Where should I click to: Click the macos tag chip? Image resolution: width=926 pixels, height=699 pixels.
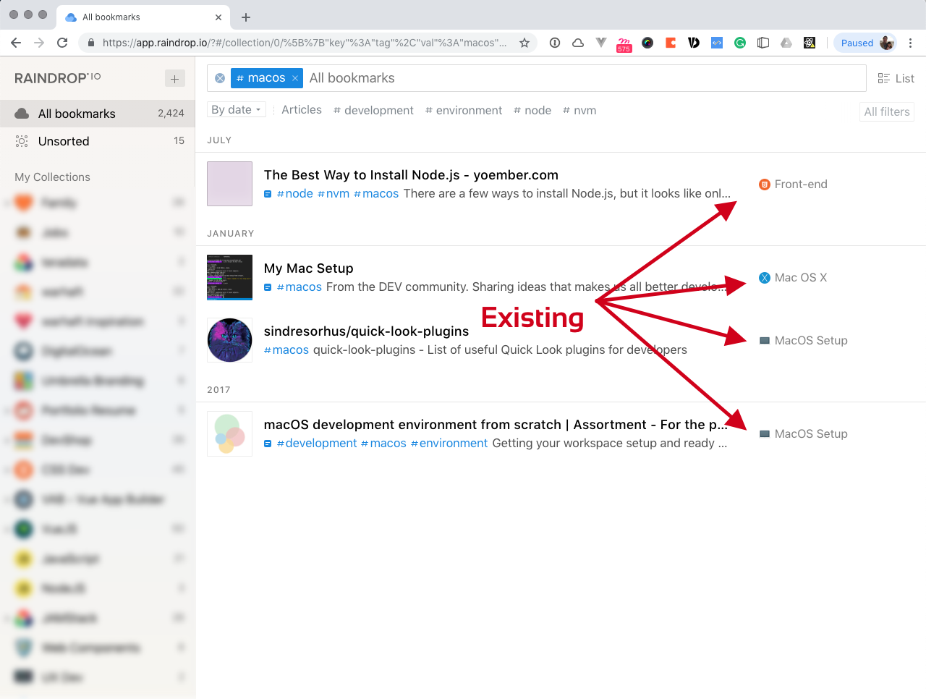point(261,78)
